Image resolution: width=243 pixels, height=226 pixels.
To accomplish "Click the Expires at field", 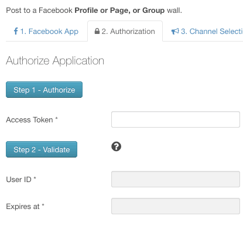I will coord(176,206).
